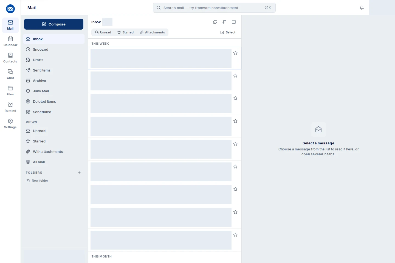
Task: Open the Mail section in sidebar
Action: [x=10, y=25]
